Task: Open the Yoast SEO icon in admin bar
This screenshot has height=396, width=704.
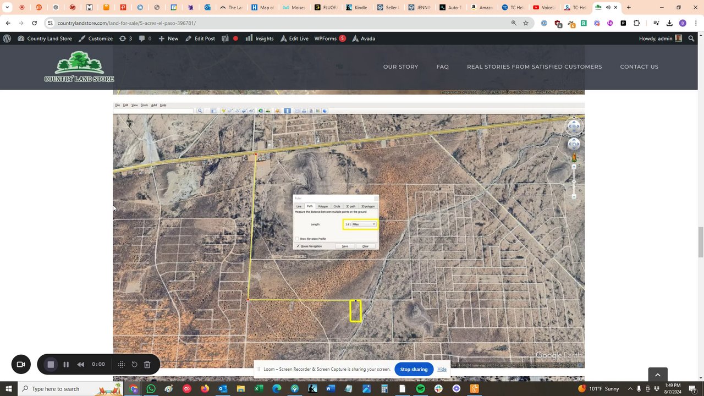Action: pos(225,38)
